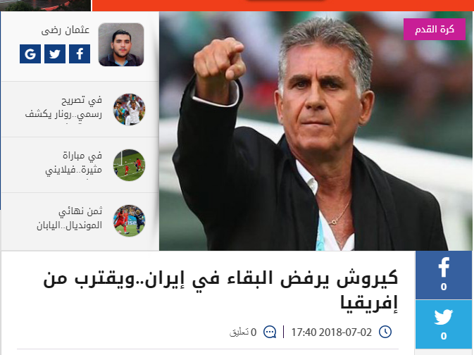The width and height of the screenshot is (474, 355).
Task: Click the main photo of the coach pointing
Action: coord(316,131)
